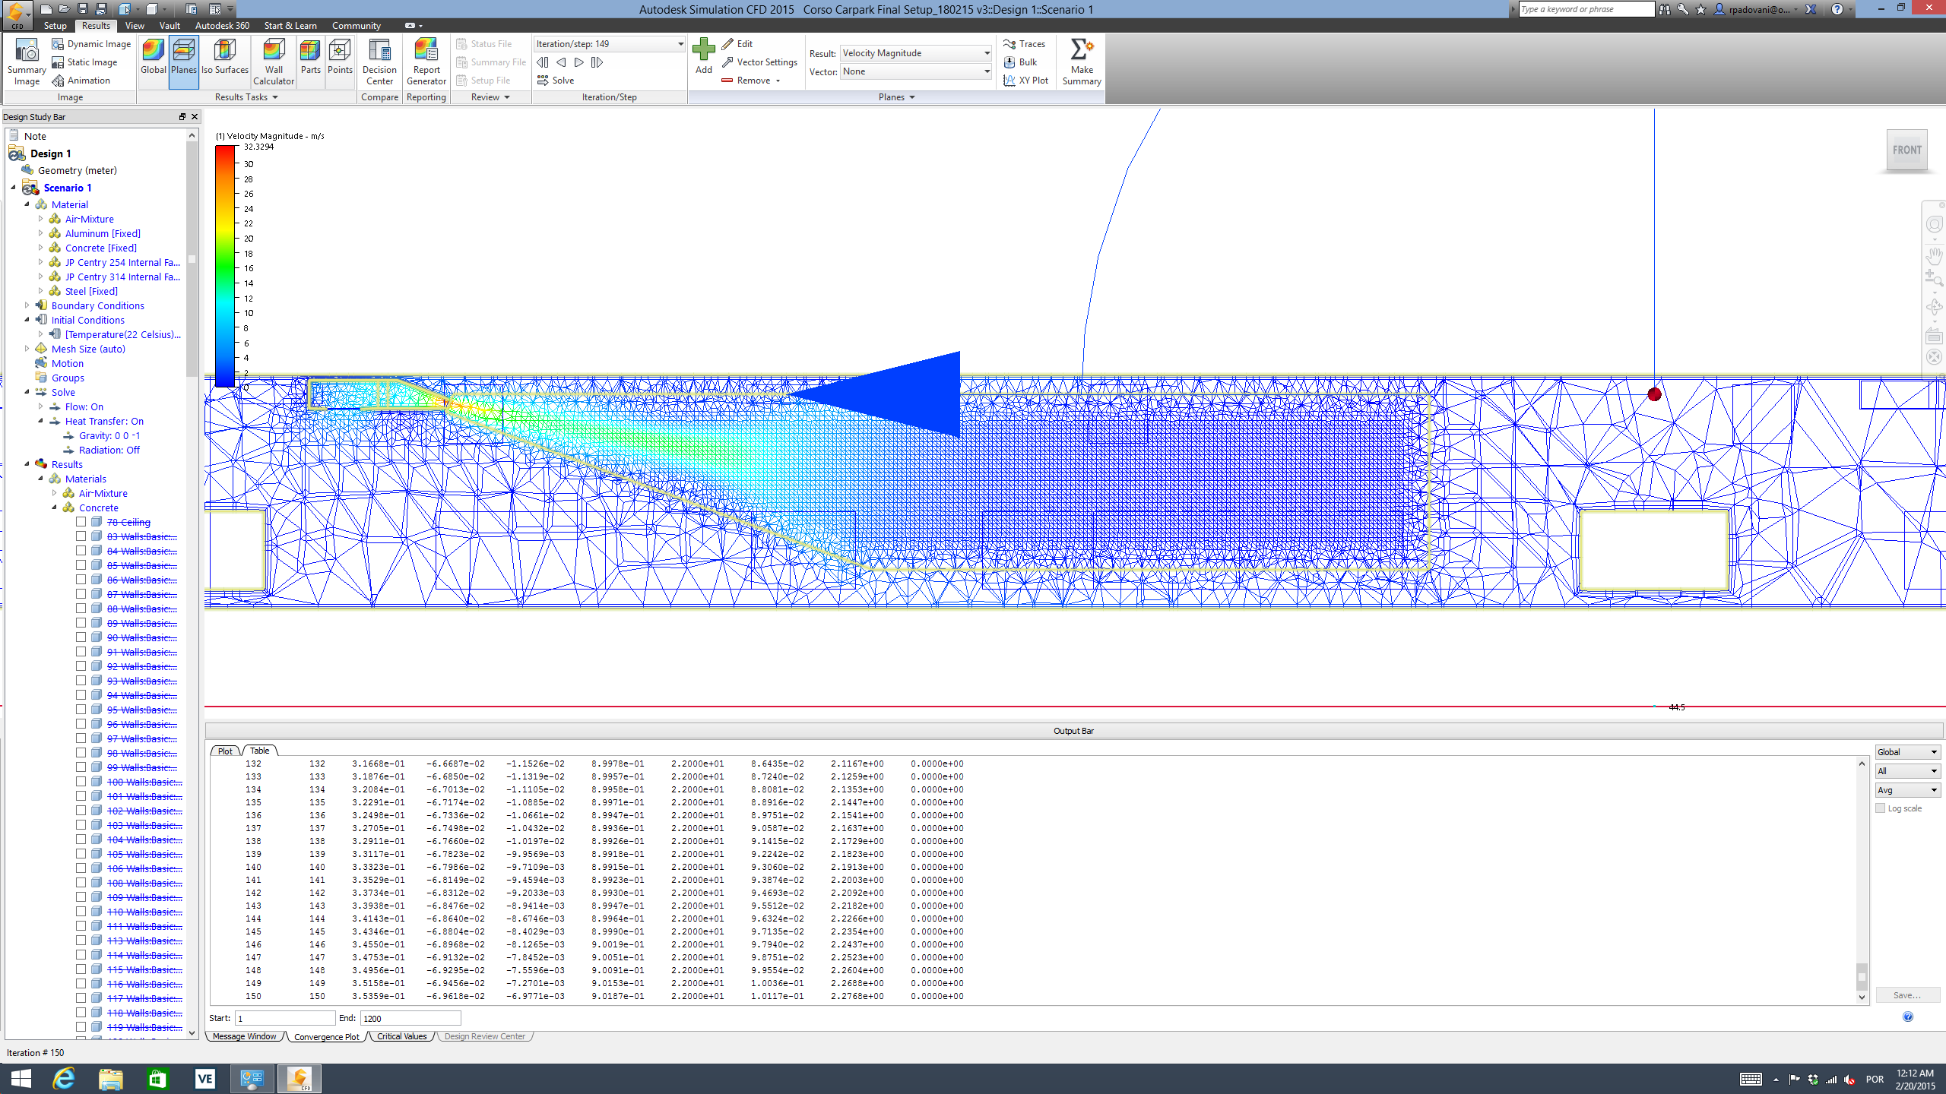Open the Convergence Plot tab

326,1036
